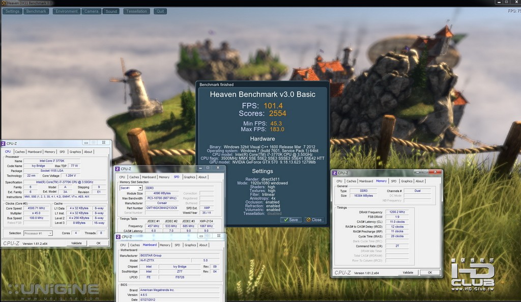The height and width of the screenshot is (302, 521).
Task: Expand the Processor #1 selection dropdown
Action: coord(38,233)
